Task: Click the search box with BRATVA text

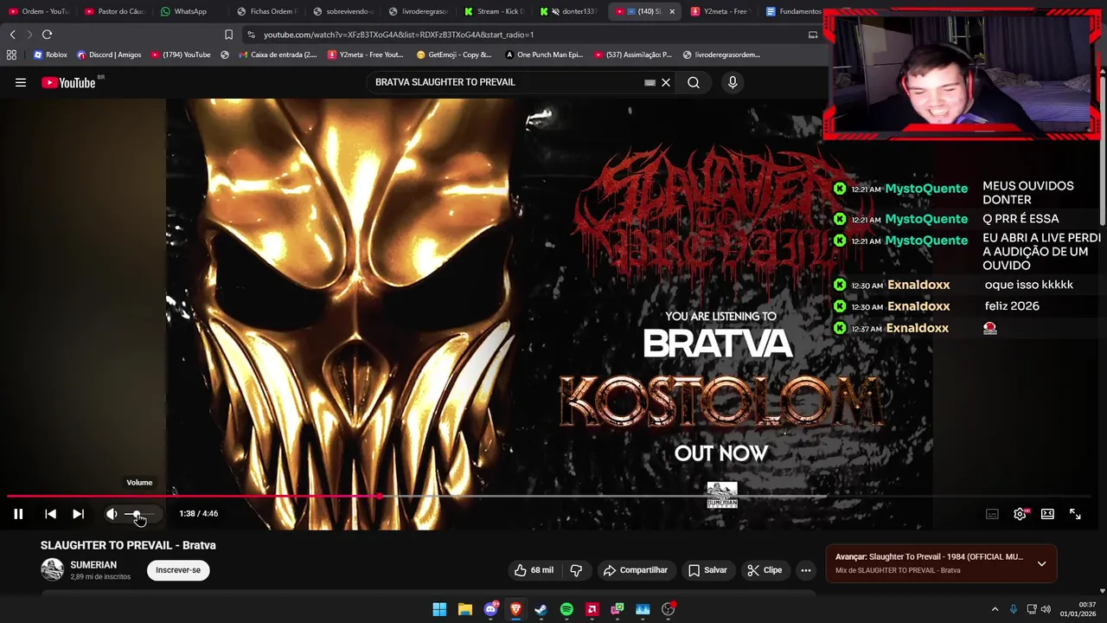Action: tap(506, 82)
